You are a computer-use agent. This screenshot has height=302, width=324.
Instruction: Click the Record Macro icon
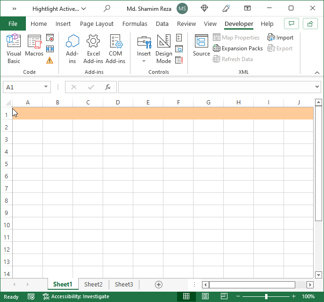click(x=50, y=38)
